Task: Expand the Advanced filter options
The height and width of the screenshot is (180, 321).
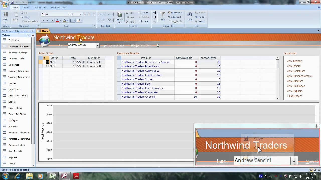Action: [x=175, y=17]
